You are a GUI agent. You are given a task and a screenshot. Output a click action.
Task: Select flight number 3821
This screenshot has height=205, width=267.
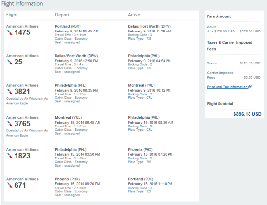[x=22, y=92]
